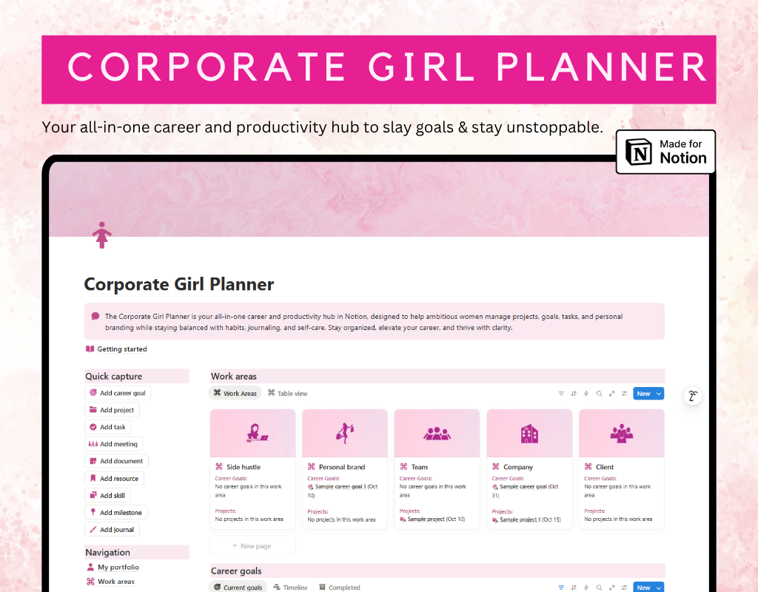The height and width of the screenshot is (592, 758).
Task: Open view settings for Work areas
Action: (624, 394)
